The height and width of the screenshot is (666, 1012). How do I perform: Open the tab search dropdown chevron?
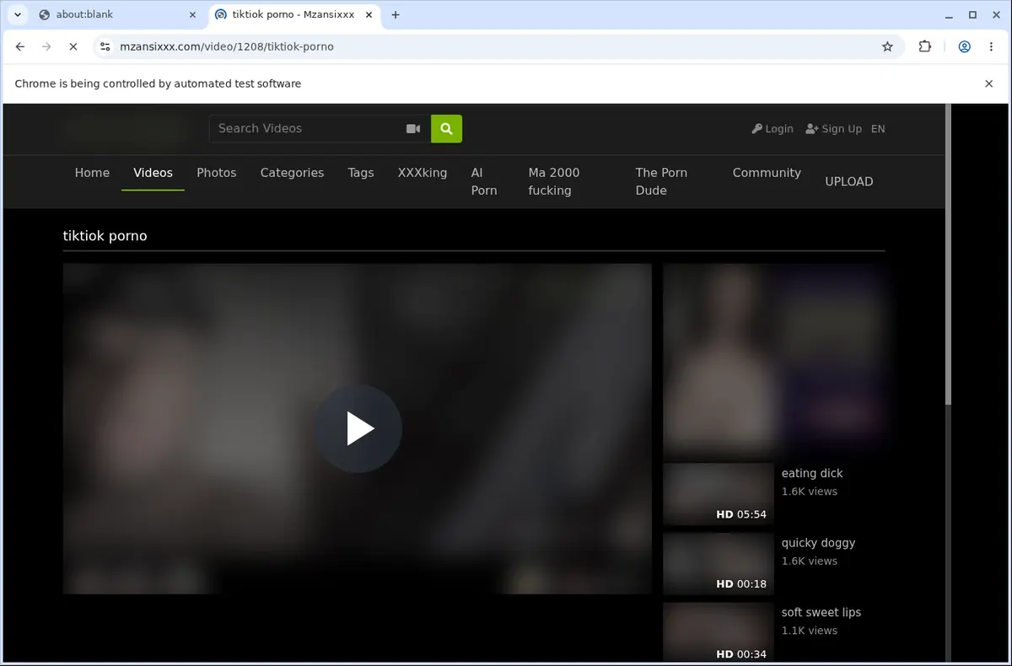pos(18,14)
